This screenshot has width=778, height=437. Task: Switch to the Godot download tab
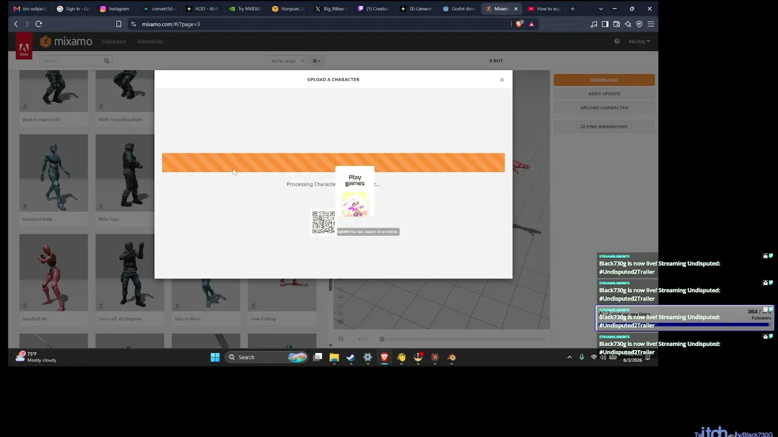[459, 8]
